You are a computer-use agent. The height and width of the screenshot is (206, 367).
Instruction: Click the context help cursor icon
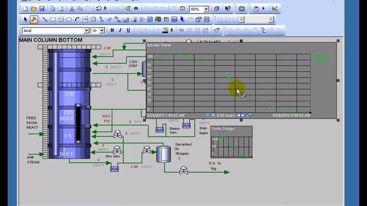[228, 9]
